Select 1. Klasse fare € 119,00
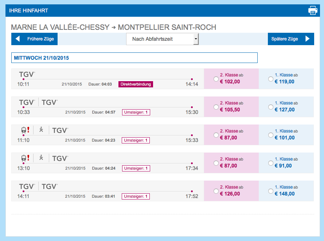Screen dimensions: 324x241 click(270, 79)
